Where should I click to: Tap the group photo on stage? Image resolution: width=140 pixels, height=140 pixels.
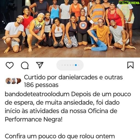click(x=70, y=29)
